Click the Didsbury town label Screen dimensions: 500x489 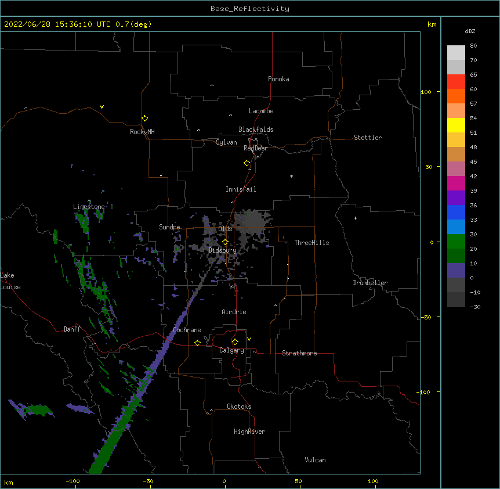pos(223,250)
